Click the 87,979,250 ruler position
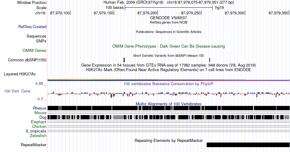Viewport: 290px width, 152px height. pyautogui.click(x=191, y=13)
